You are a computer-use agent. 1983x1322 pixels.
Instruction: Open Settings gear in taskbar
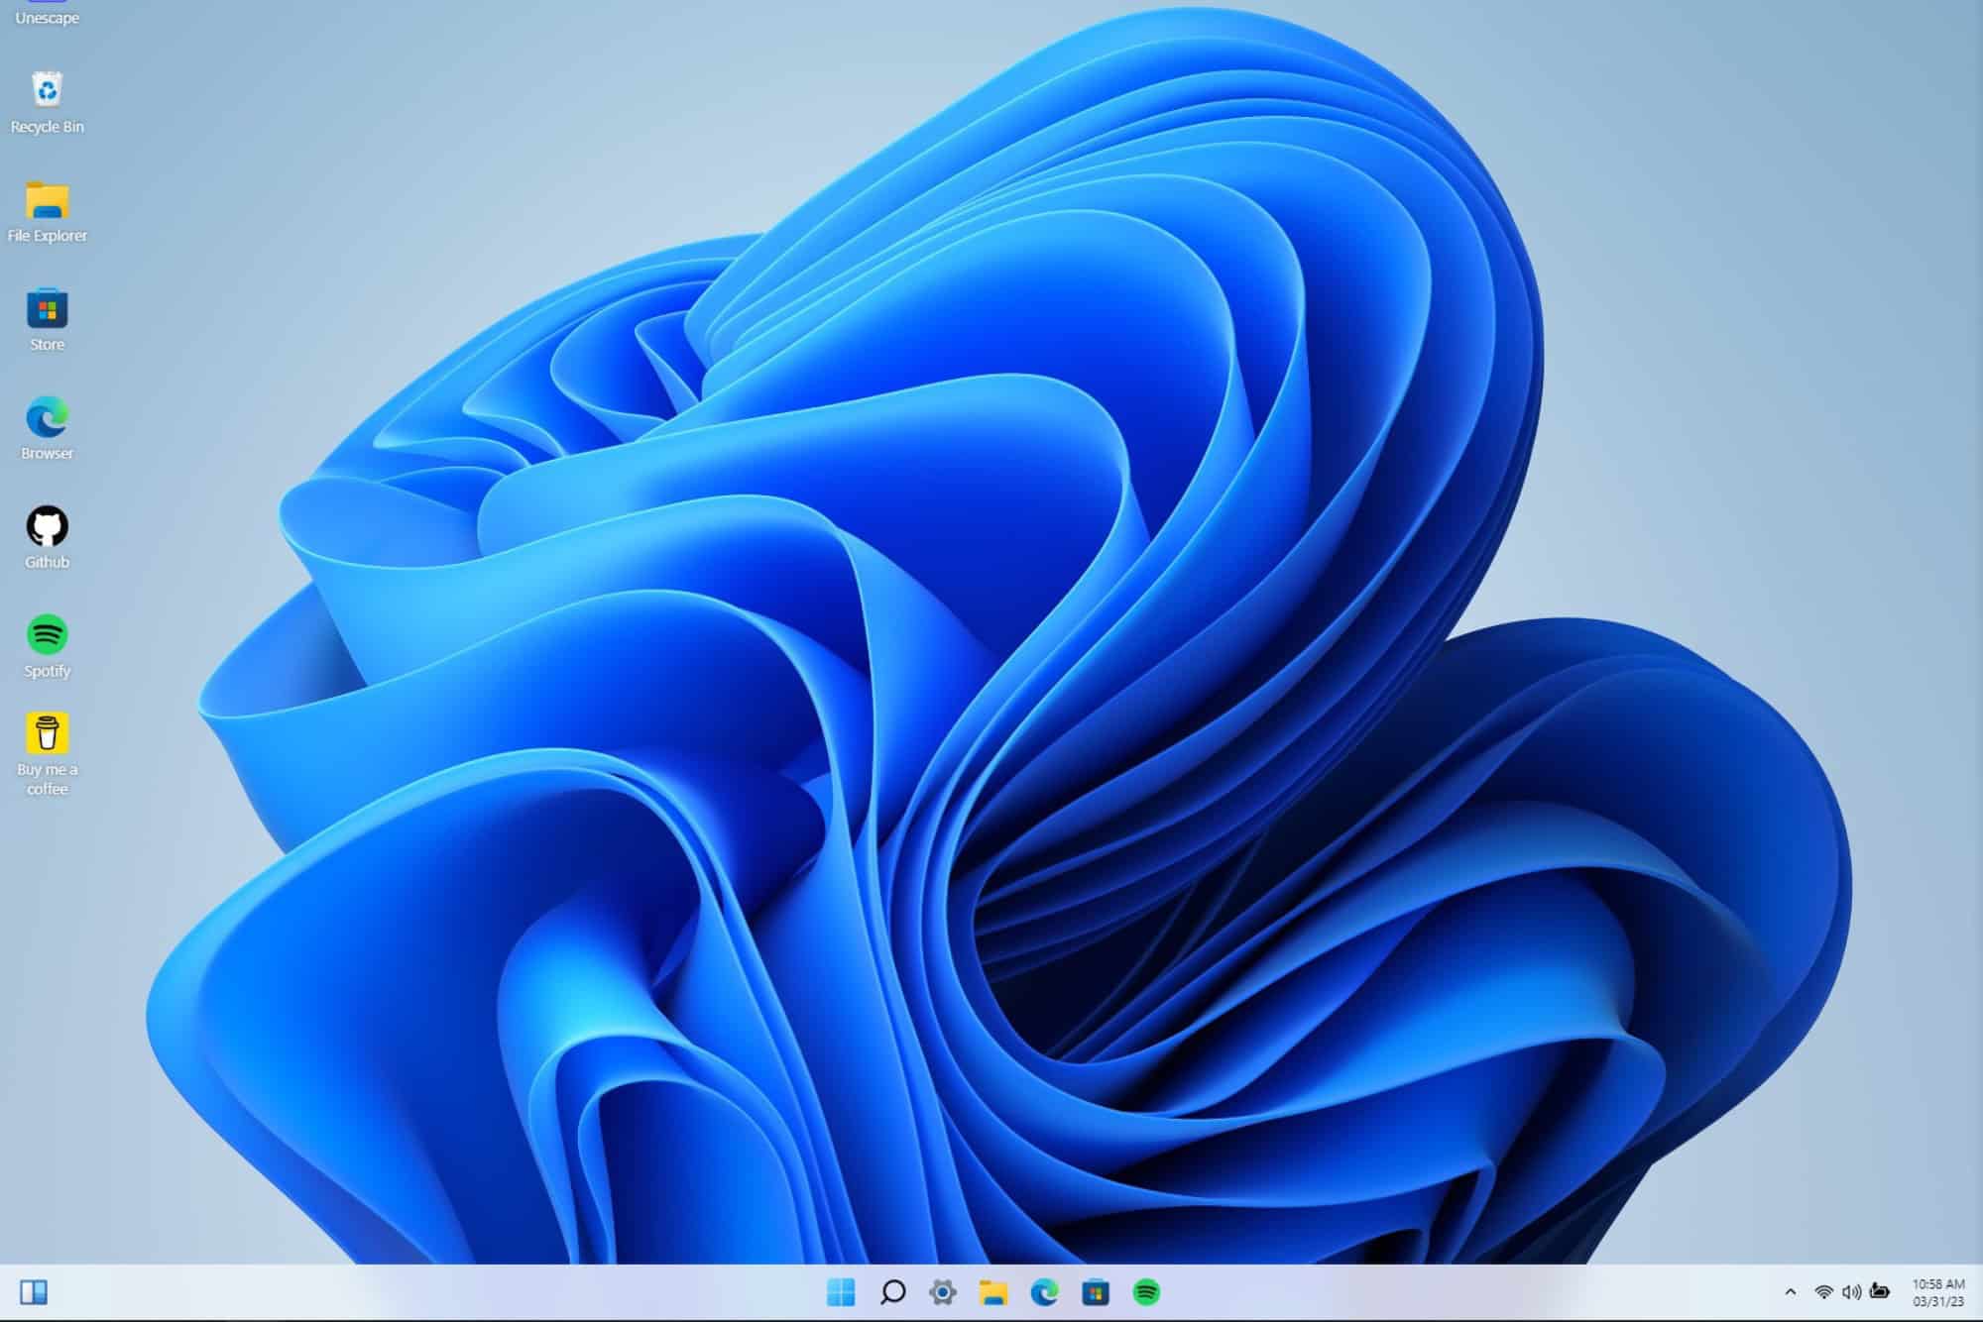pos(943,1292)
